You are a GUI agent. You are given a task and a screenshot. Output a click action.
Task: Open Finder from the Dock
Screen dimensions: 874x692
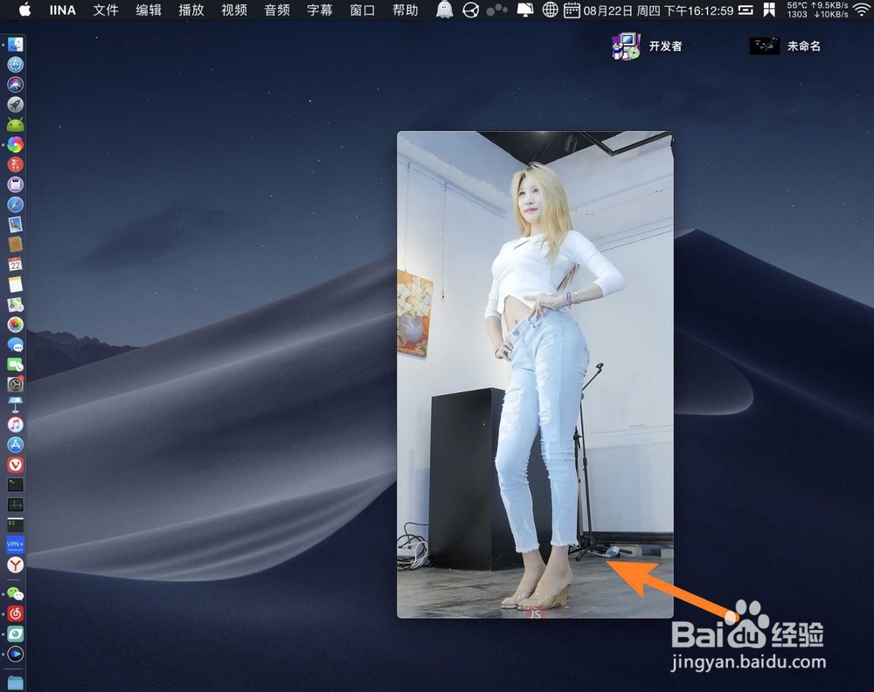(x=15, y=45)
